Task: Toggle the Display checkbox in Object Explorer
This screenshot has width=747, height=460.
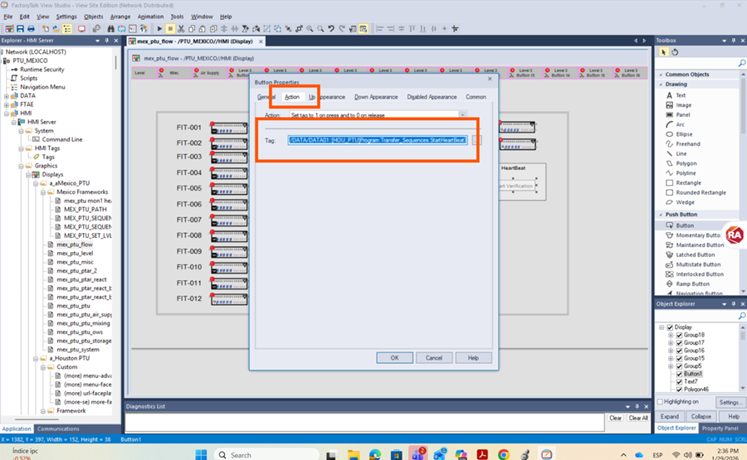Action: pyautogui.click(x=670, y=327)
